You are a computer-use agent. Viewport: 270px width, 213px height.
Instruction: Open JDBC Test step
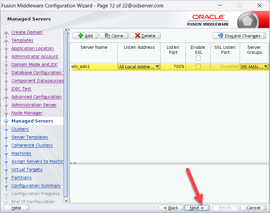[x=21, y=89]
